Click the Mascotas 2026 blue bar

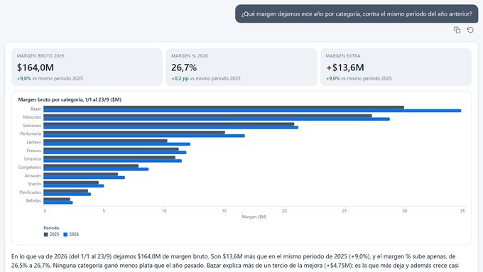(x=217, y=119)
